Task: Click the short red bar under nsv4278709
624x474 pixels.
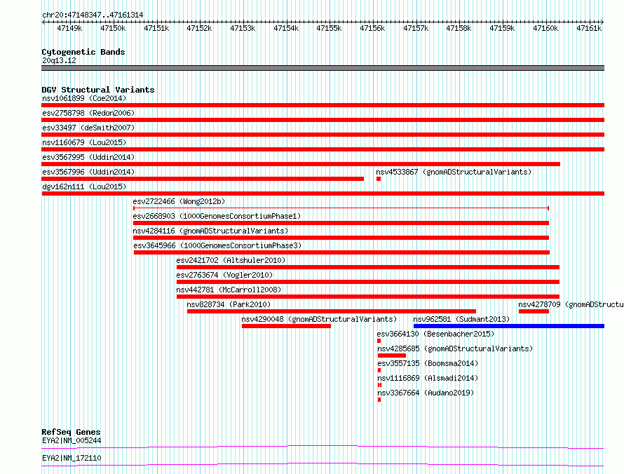Action: click(534, 311)
